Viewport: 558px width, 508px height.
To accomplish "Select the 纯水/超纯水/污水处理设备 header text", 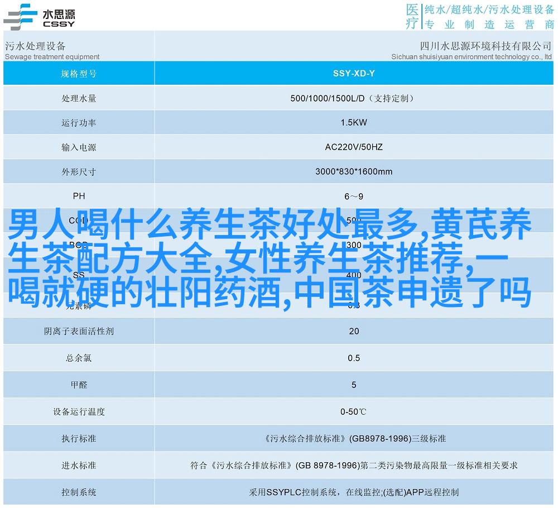I will pyautogui.click(x=489, y=9).
